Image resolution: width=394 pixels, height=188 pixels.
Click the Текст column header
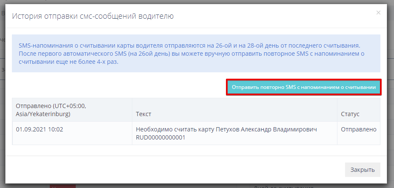[x=143, y=114]
